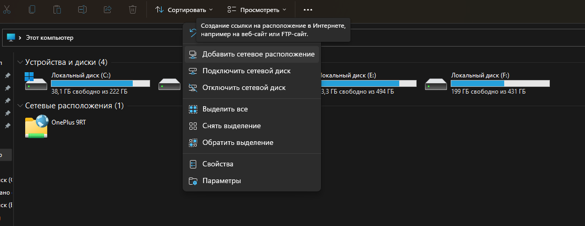The image size is (585, 226).
Task: Choose Отключить сетевой диск menu entry
Action: (252, 88)
